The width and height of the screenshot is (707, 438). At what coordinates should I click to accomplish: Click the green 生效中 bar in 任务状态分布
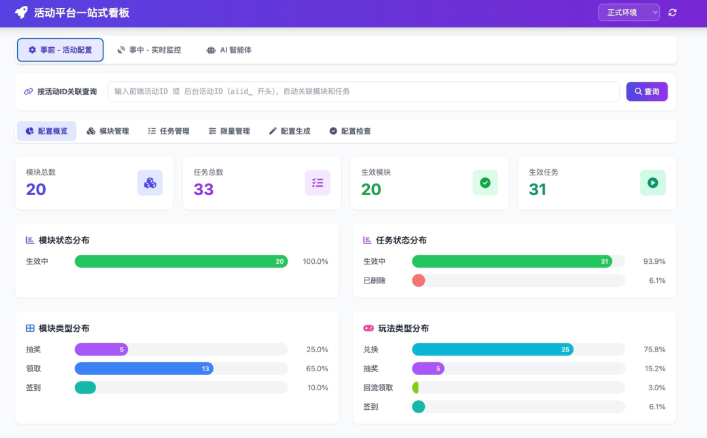(512, 261)
